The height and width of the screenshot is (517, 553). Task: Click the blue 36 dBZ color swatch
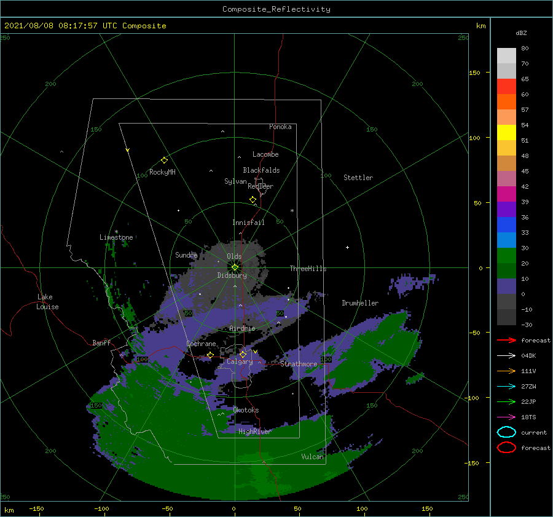pos(506,225)
